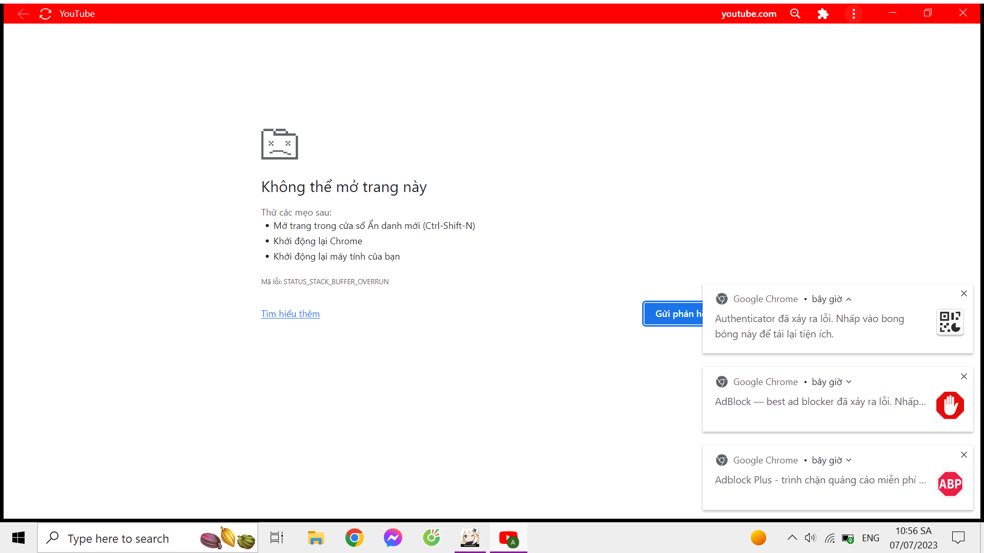Open the three-dot app menu
This screenshot has height=553, width=984.
click(854, 14)
